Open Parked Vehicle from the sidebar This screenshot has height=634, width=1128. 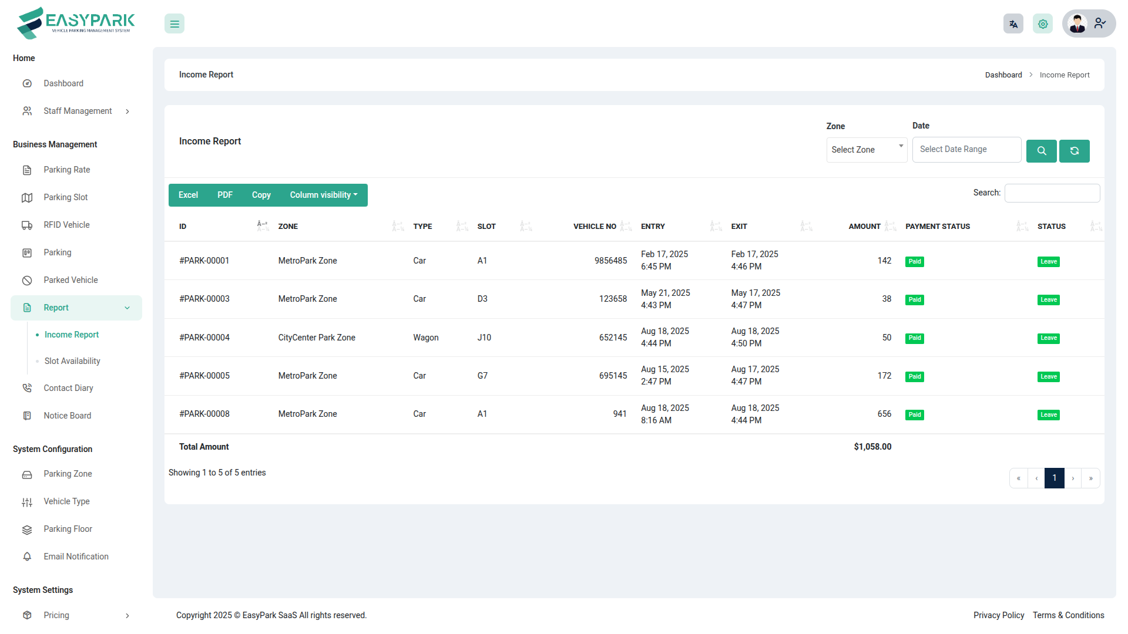[x=70, y=280]
